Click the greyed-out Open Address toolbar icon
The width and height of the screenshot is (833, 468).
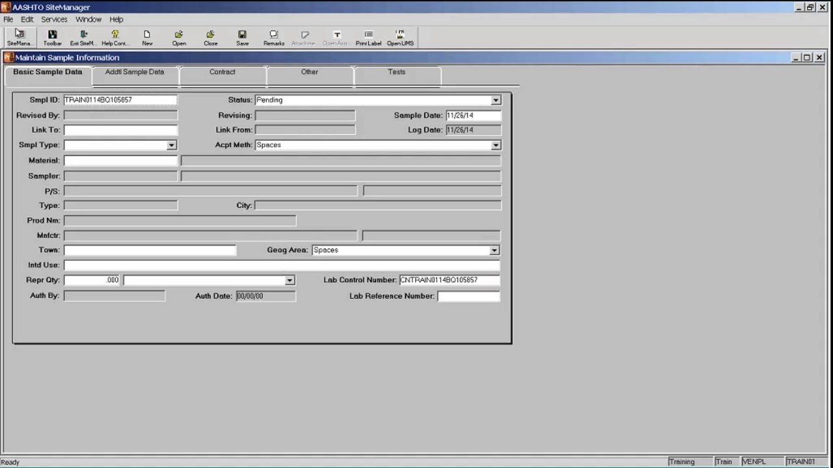pyautogui.click(x=336, y=38)
